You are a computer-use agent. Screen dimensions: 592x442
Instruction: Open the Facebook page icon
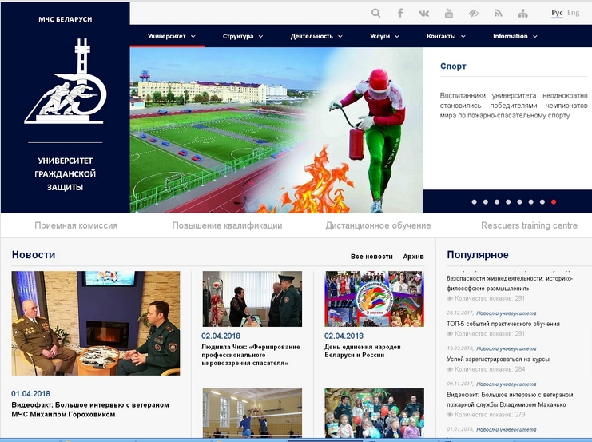click(x=400, y=13)
